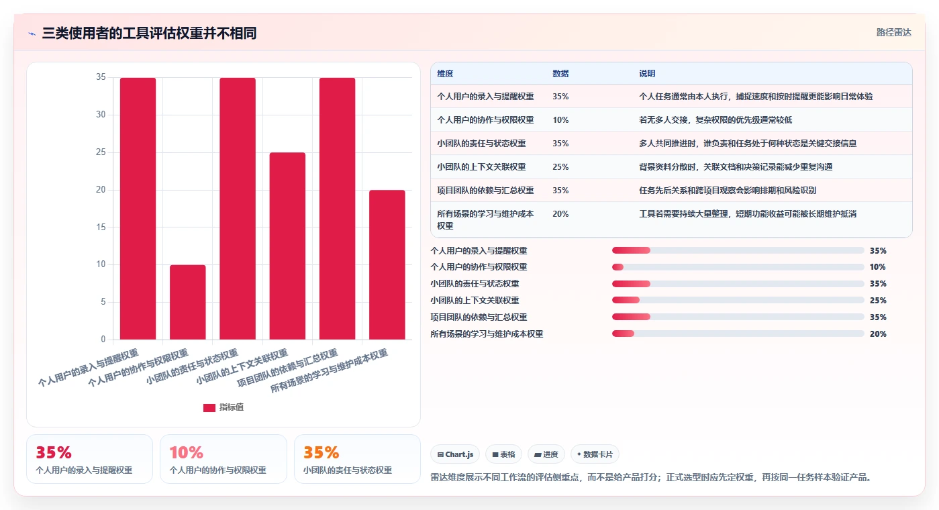Click the chart bar for 项目团队的依赖与汇总权重
939x510 pixels.
click(x=337, y=209)
